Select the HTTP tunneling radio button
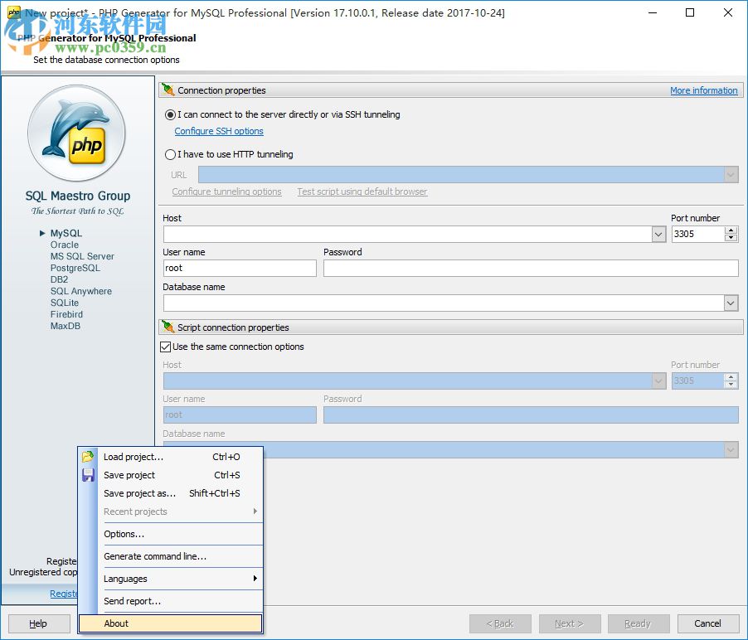This screenshot has width=748, height=640. click(168, 154)
